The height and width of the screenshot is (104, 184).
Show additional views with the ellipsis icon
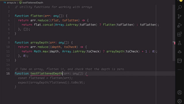click(x=179, y=70)
